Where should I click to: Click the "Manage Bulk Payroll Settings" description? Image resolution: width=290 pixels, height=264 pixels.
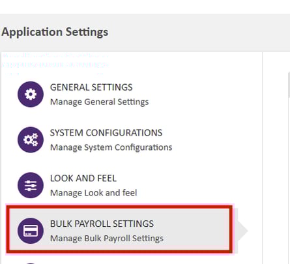pos(107,239)
